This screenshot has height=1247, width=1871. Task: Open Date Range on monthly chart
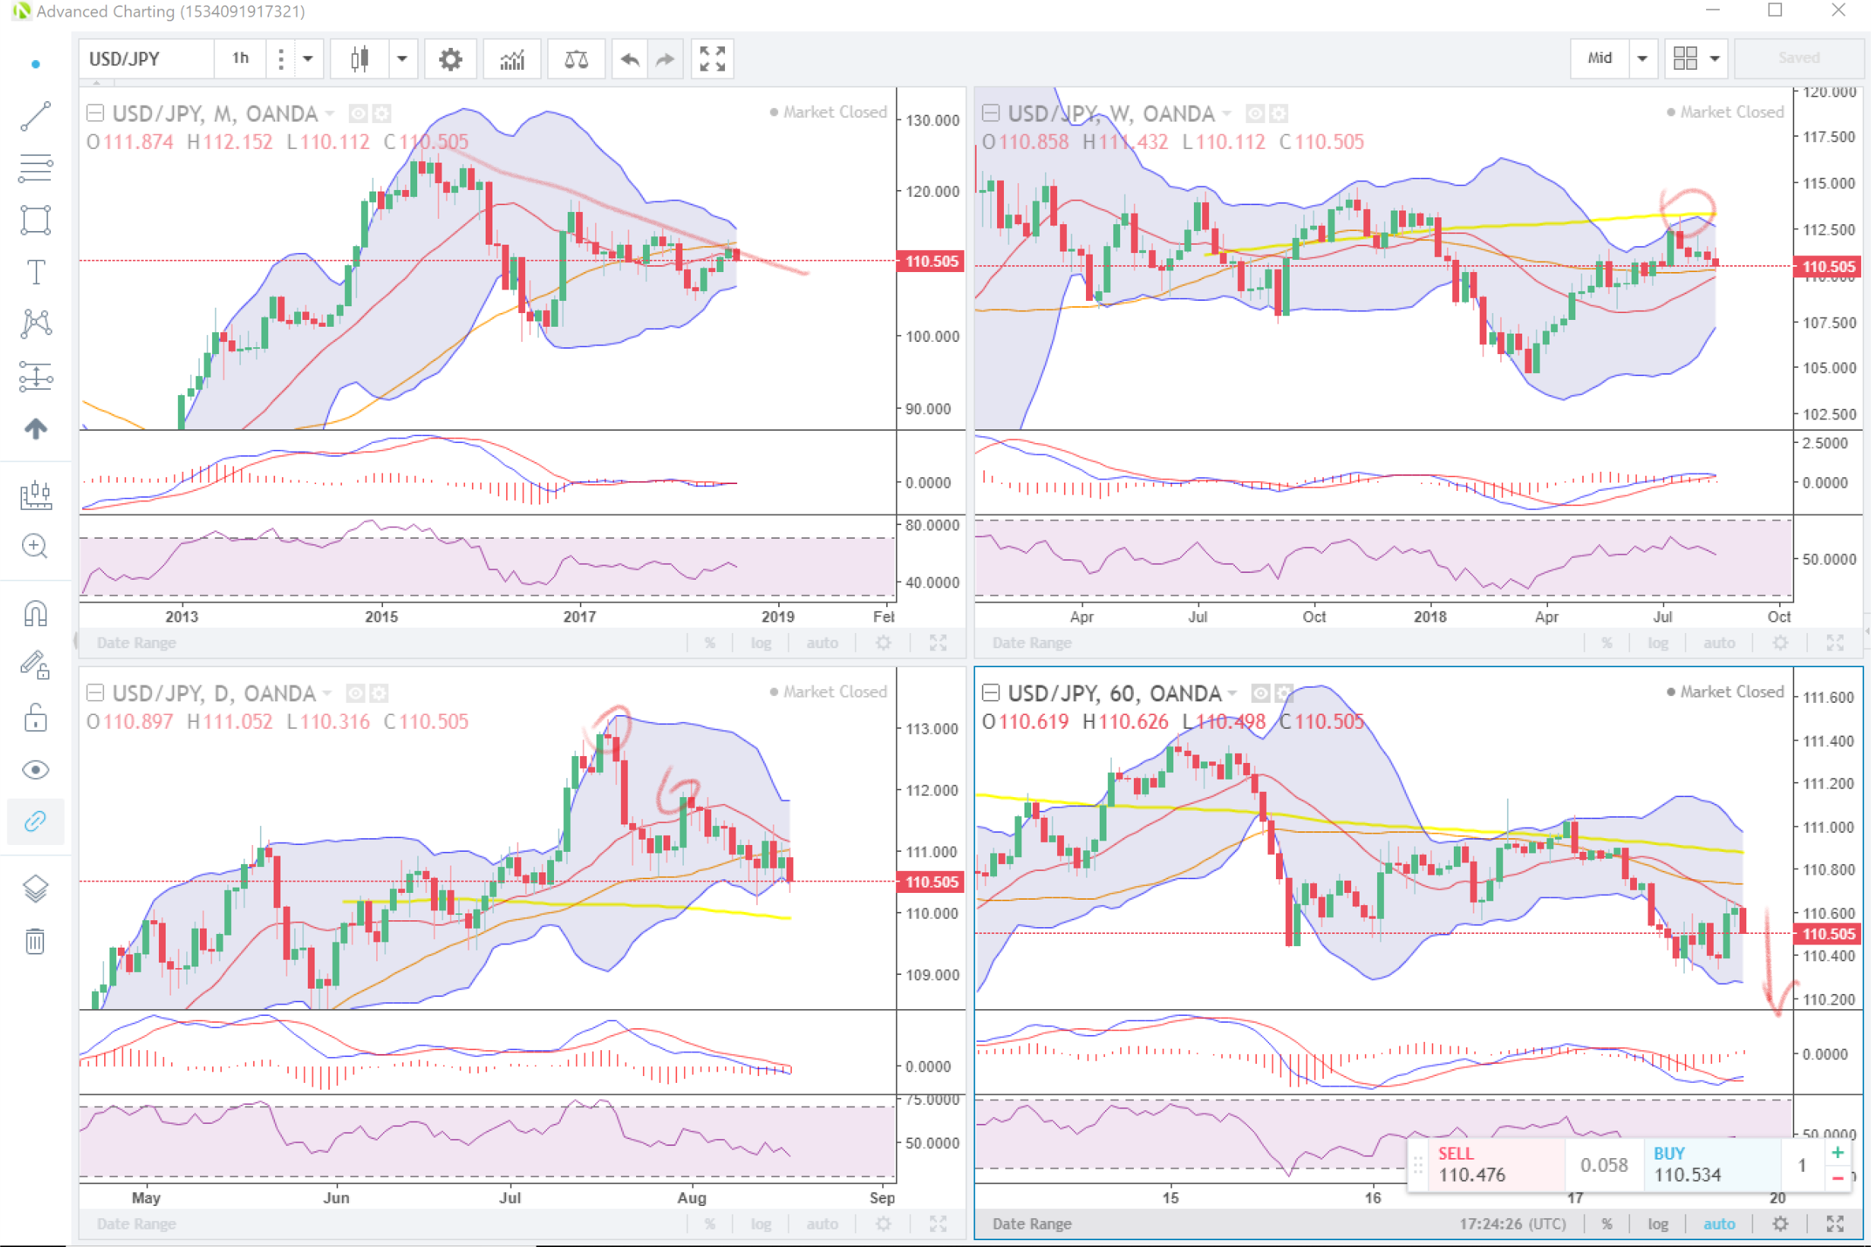pos(136,643)
